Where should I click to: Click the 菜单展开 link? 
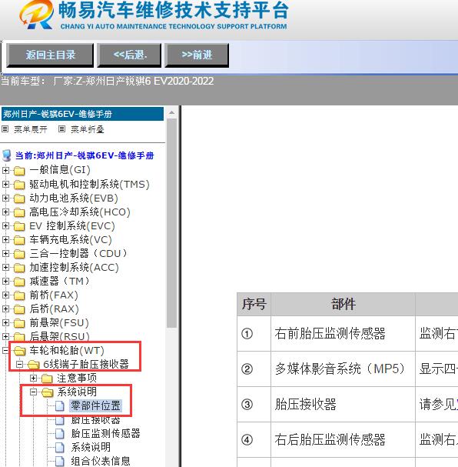(x=30, y=129)
